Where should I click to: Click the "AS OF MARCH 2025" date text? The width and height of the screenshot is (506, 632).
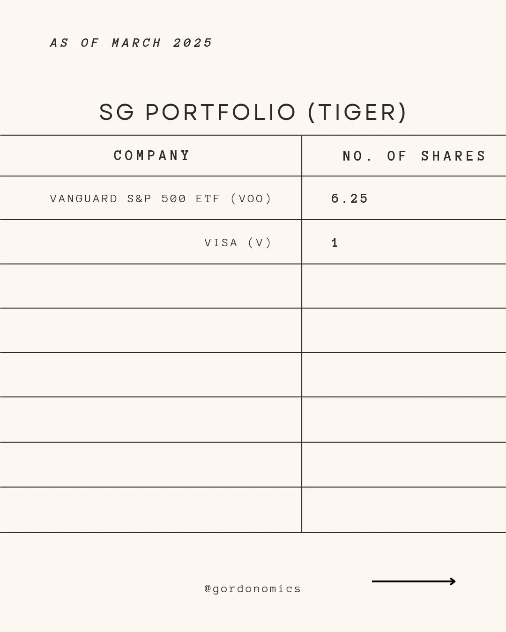pos(131,43)
